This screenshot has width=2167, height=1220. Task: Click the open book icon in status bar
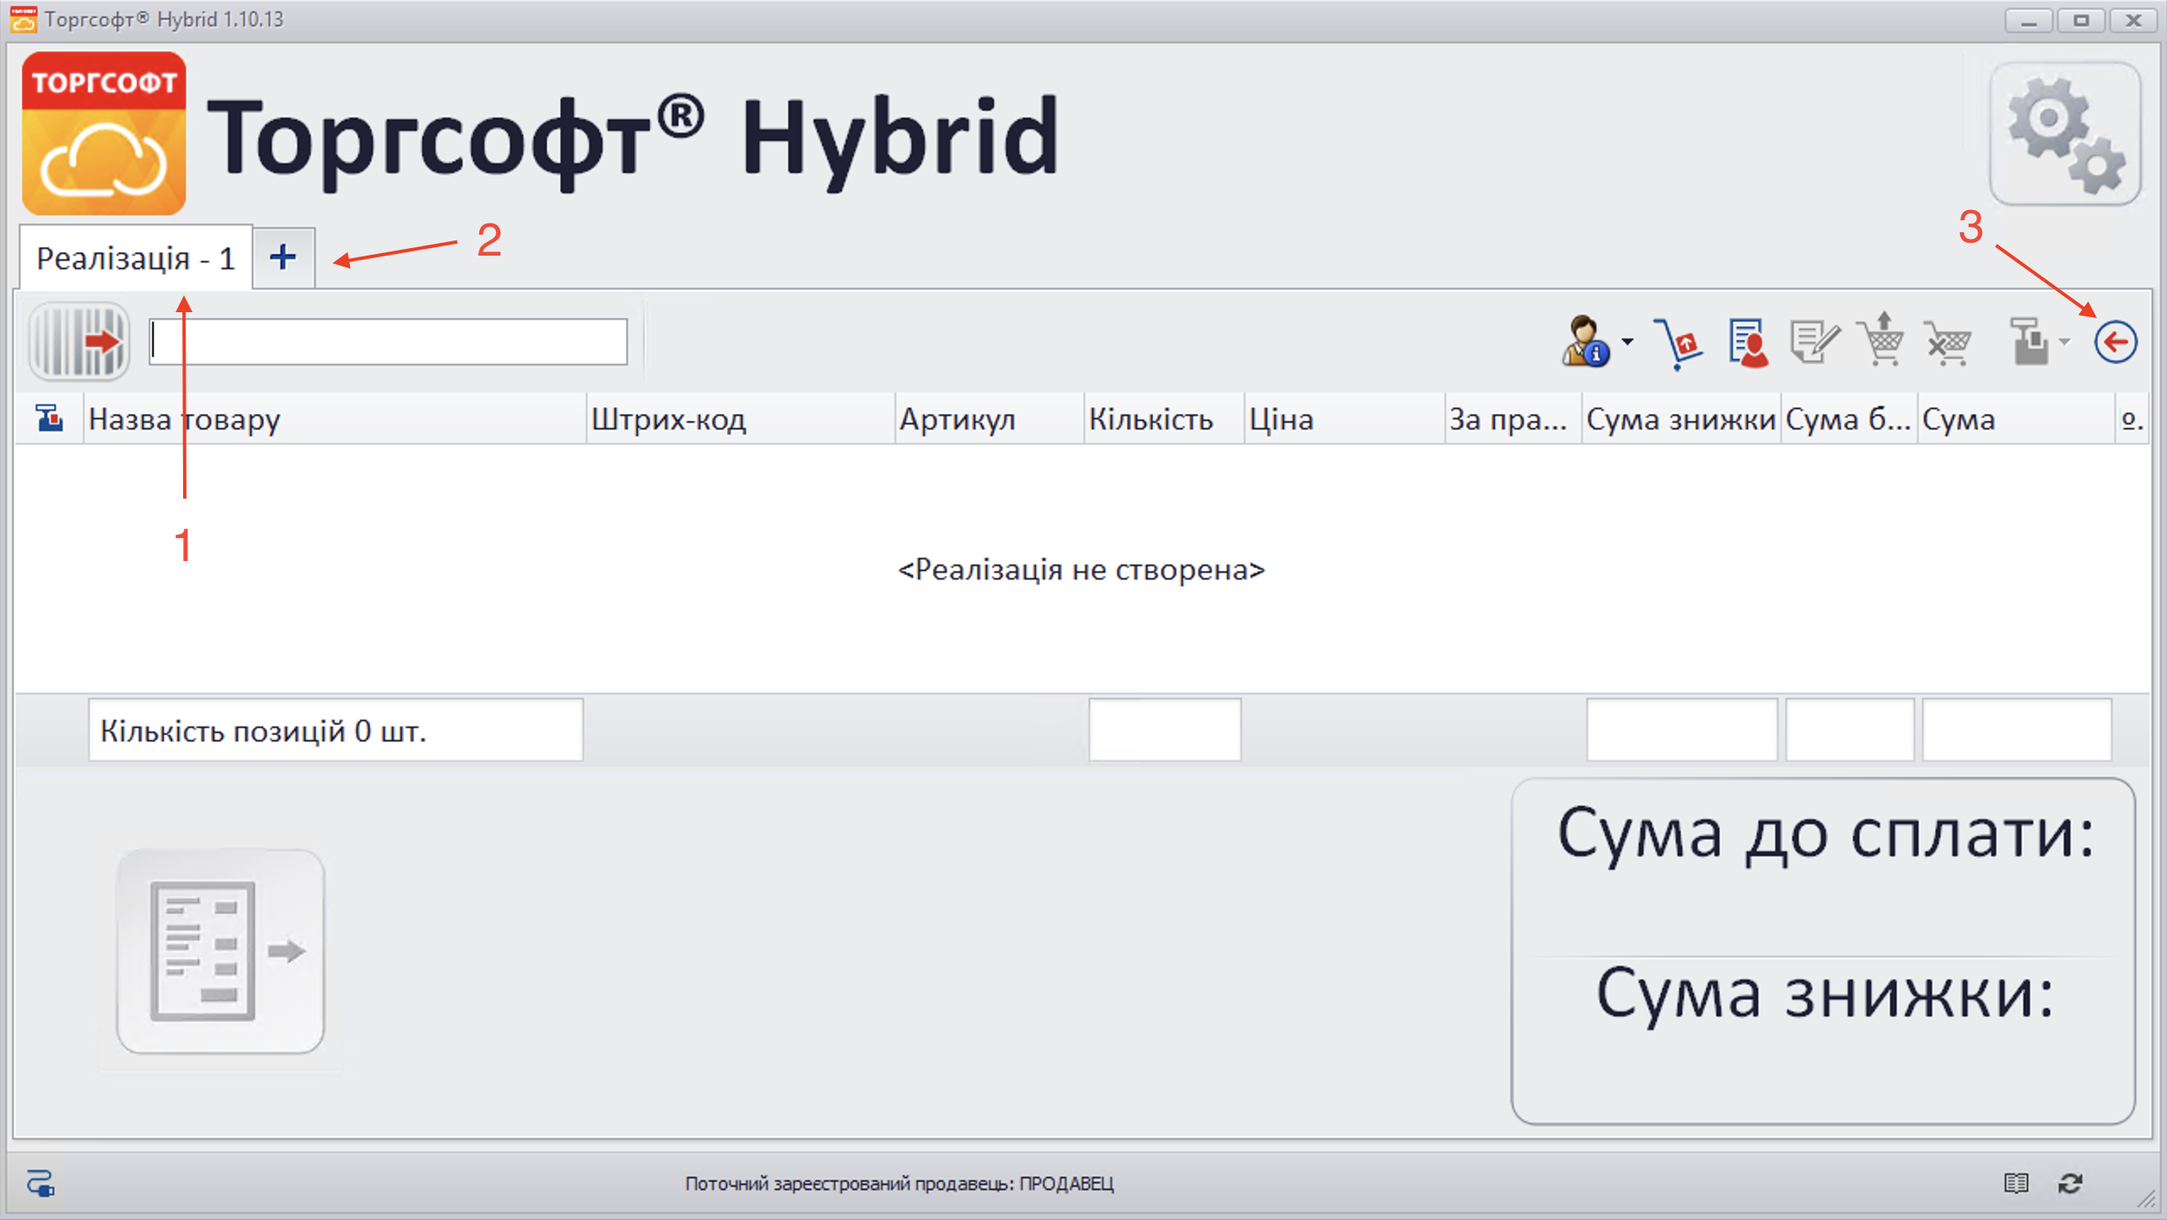[2016, 1183]
